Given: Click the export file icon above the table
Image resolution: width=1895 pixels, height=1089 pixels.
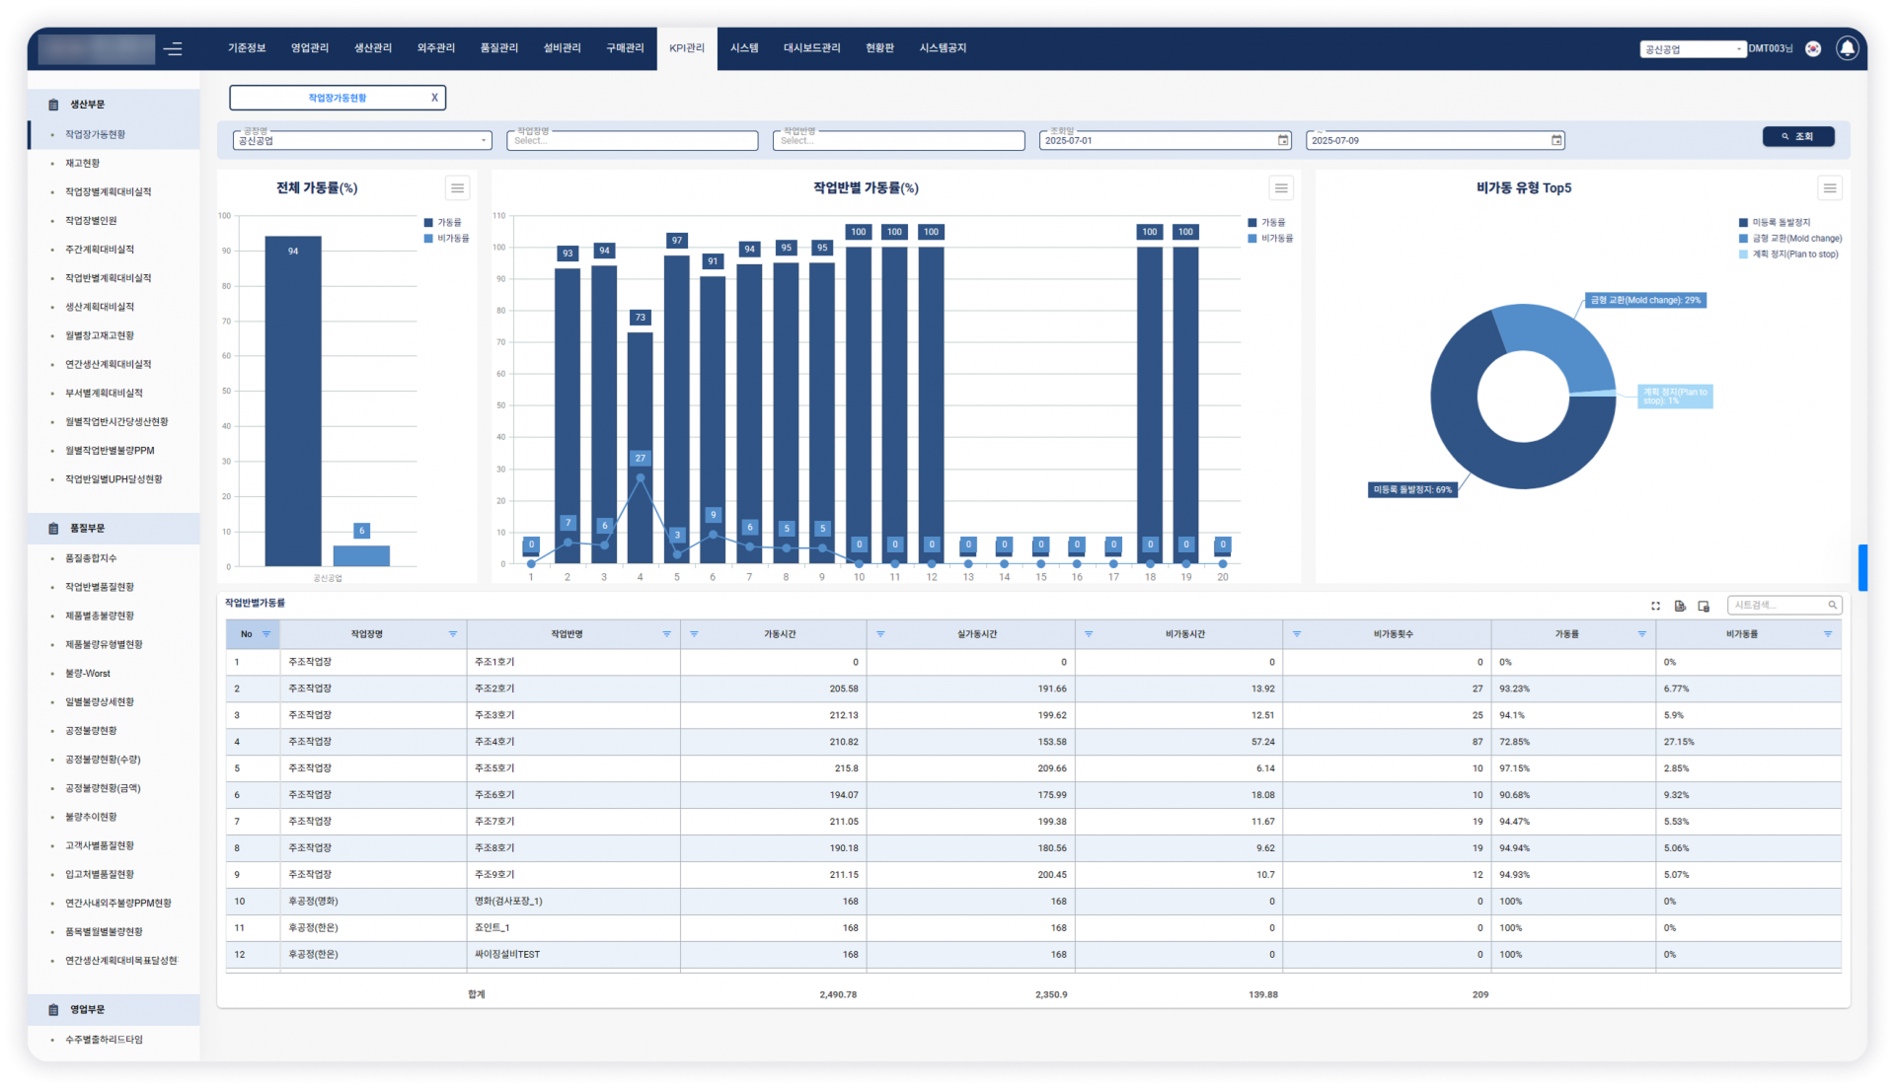Looking at the screenshot, I should [1680, 606].
